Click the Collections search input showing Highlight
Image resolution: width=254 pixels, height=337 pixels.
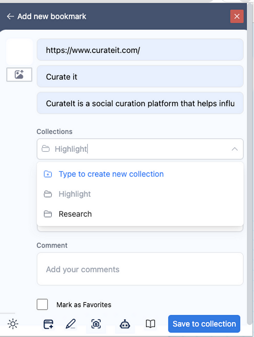[x=140, y=149]
